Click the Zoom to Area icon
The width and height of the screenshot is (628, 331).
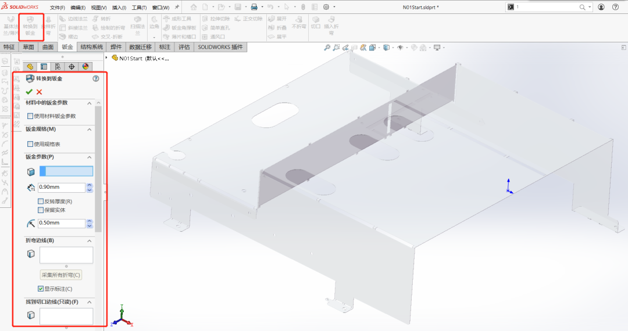coord(336,48)
